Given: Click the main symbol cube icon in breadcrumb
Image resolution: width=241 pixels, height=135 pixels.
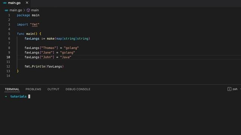Looking at the screenshot, I should point(28,10).
